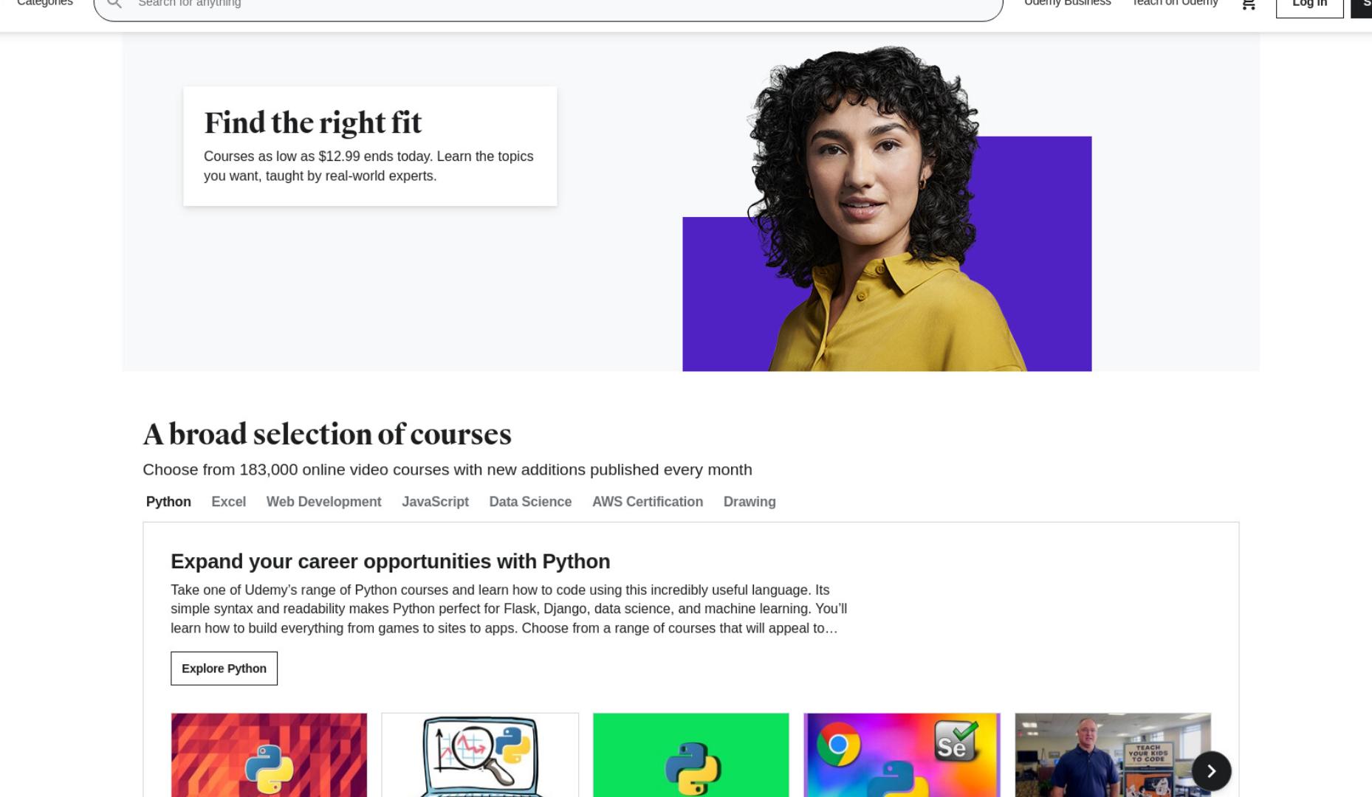Switch to the JavaScript tab
This screenshot has width=1372, height=797.
(x=435, y=502)
